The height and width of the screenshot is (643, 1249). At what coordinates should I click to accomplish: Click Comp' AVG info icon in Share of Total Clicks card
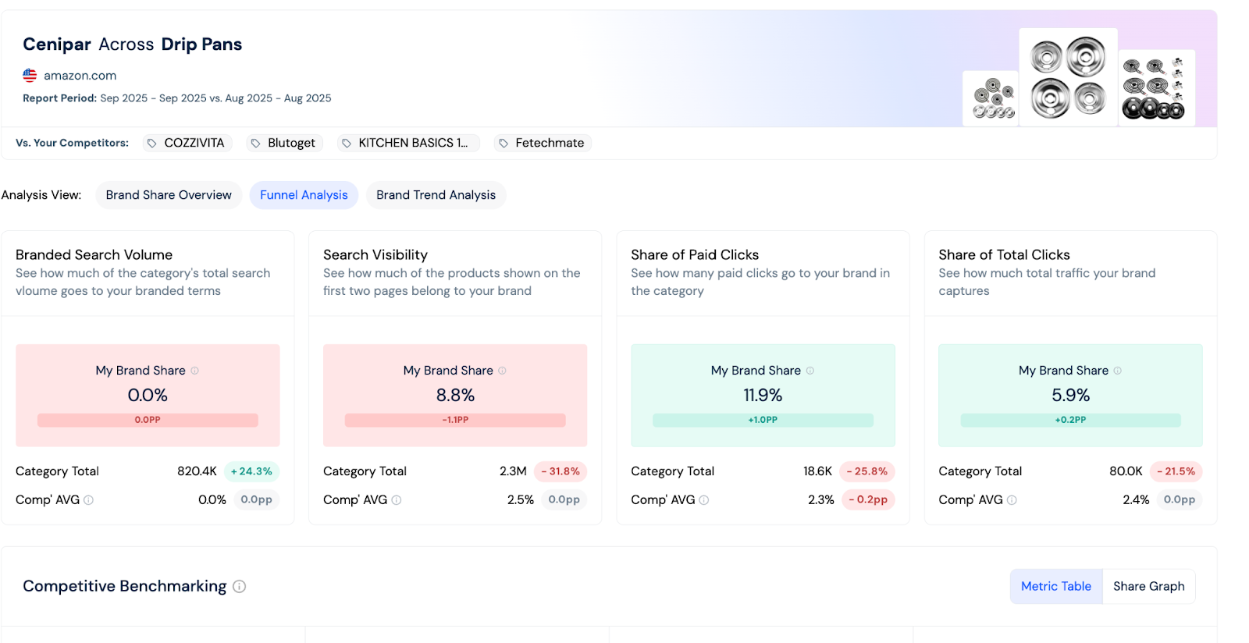tap(1012, 500)
